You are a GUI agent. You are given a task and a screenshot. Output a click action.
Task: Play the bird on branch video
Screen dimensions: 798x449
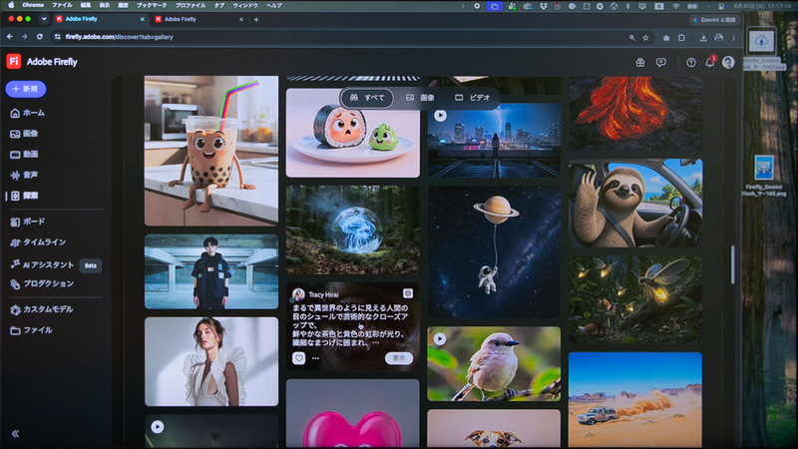click(440, 338)
